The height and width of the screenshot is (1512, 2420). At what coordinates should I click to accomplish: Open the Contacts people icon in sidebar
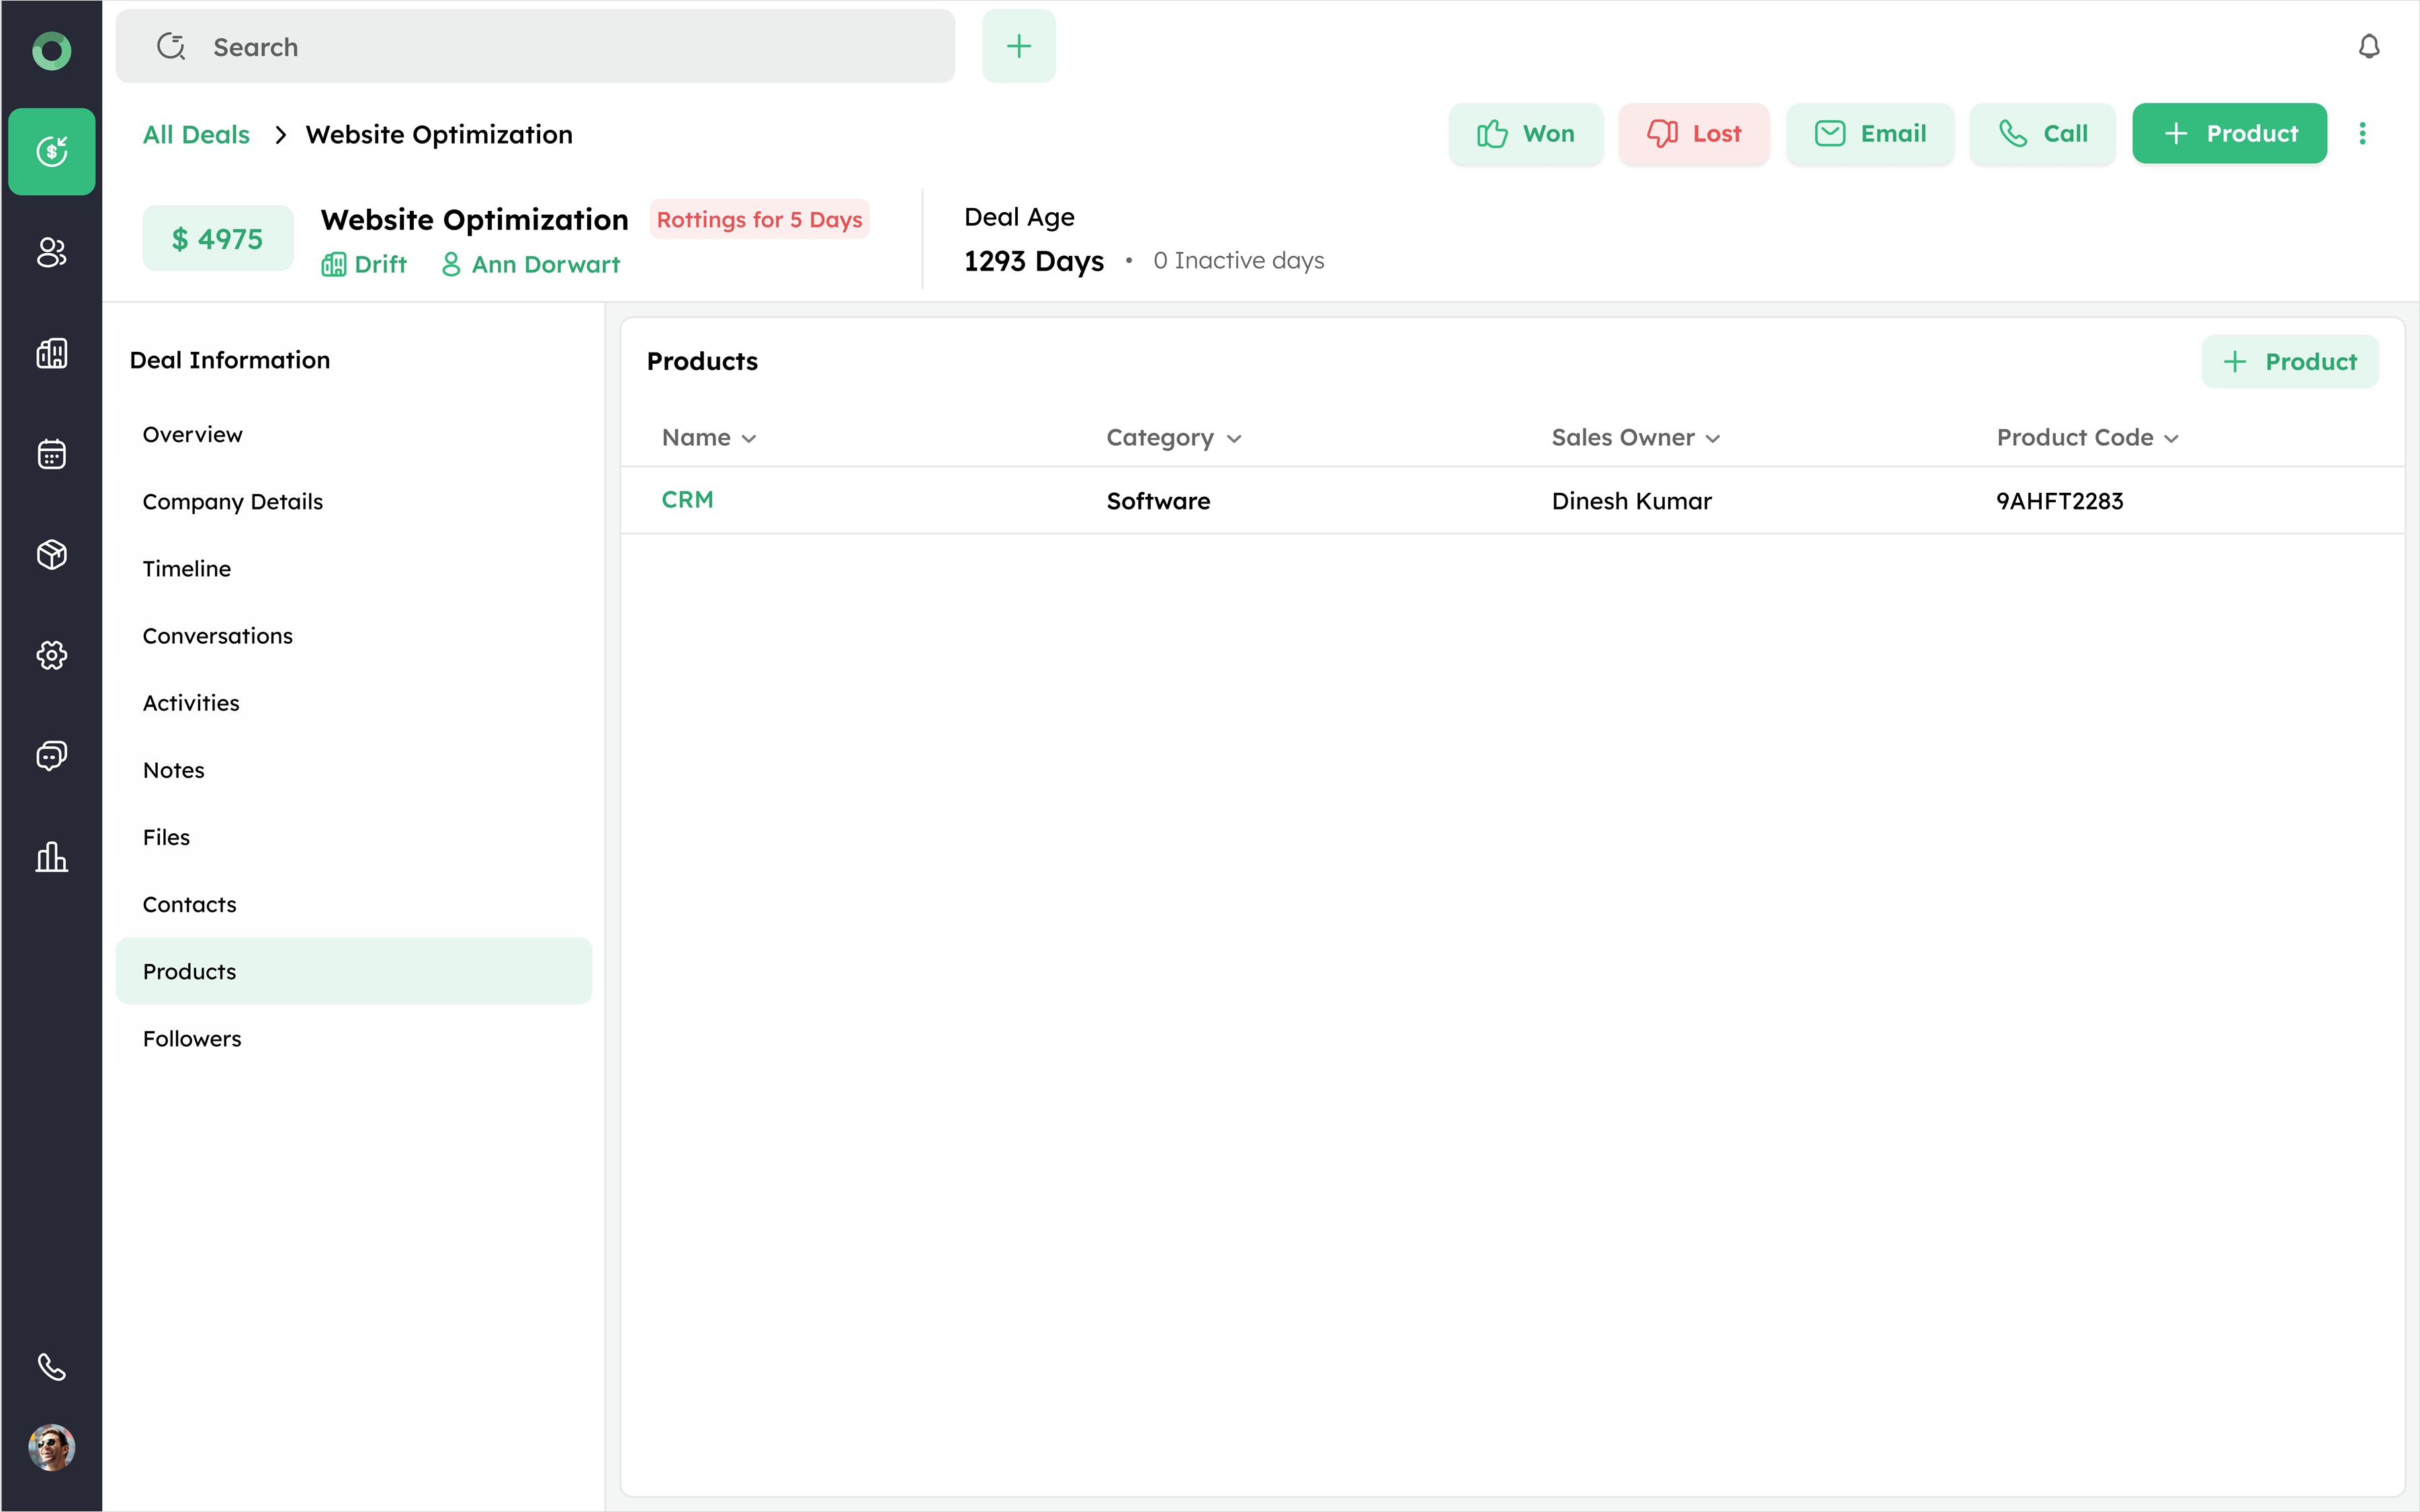(51, 252)
